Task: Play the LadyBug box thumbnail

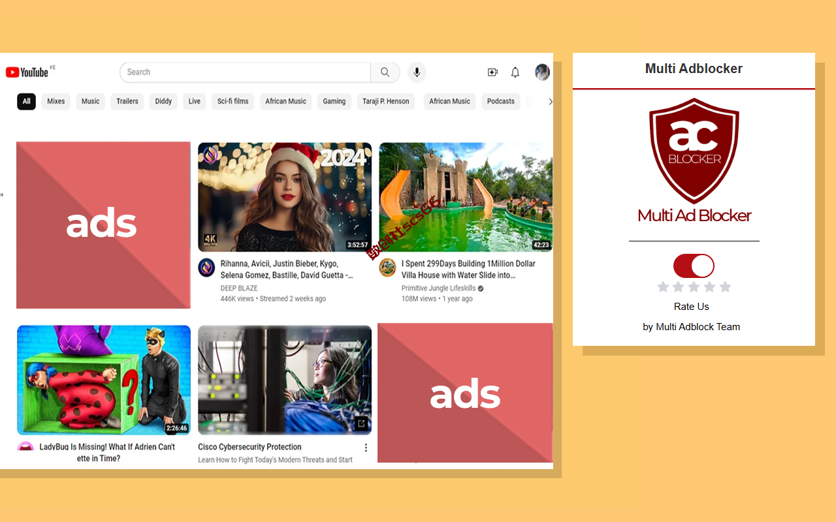Action: [x=104, y=380]
